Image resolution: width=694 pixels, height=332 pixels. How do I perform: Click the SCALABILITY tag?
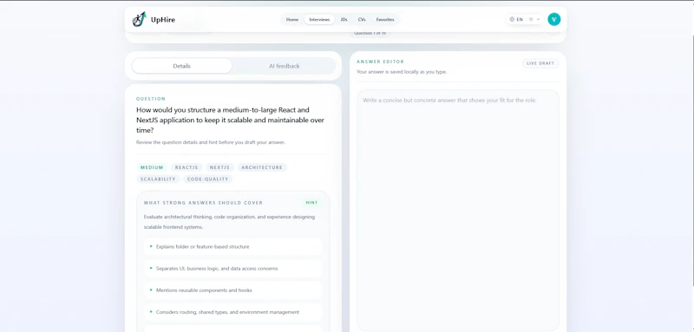tap(158, 179)
